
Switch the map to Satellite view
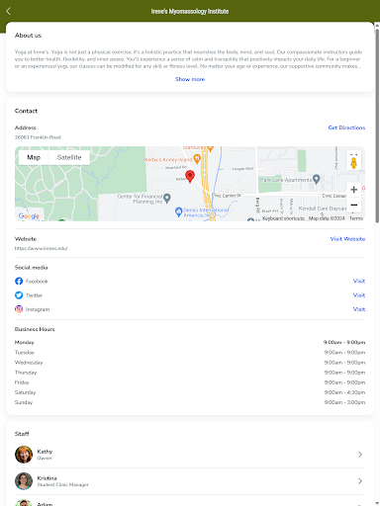(x=69, y=157)
